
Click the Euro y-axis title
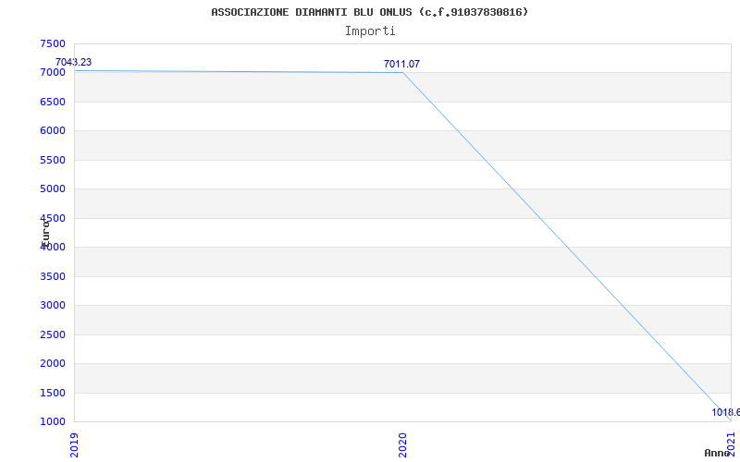[x=45, y=234]
